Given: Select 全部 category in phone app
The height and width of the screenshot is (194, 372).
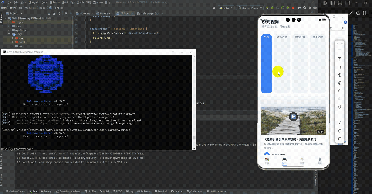Looking at the screenshot, I should [266, 64].
